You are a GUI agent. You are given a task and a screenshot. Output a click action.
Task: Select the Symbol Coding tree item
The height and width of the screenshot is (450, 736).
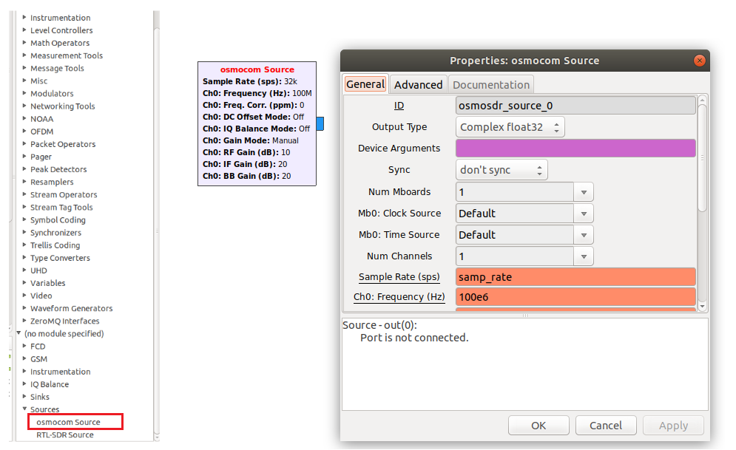pyautogui.click(x=58, y=220)
